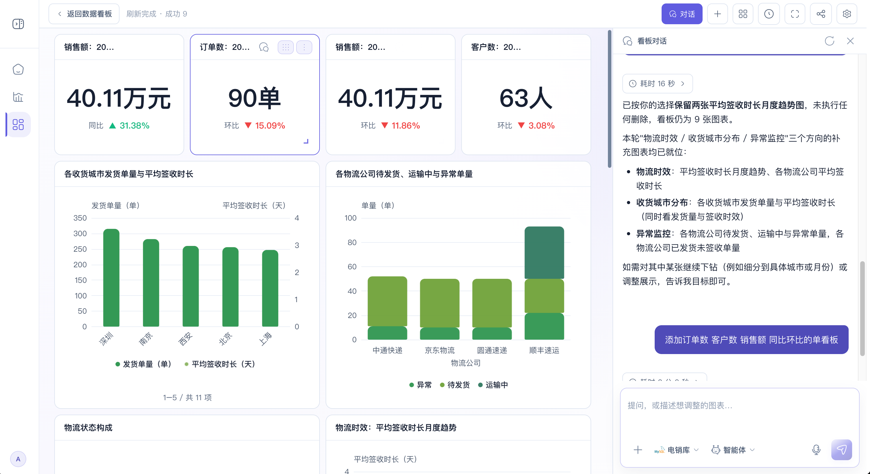
Task: Open the more menu on 订单数 card
Action: 304,47
